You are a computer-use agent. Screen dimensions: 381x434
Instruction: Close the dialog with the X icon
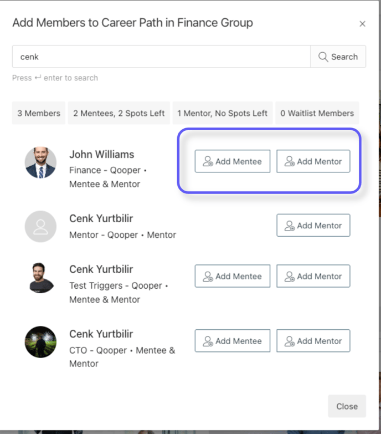click(x=362, y=24)
